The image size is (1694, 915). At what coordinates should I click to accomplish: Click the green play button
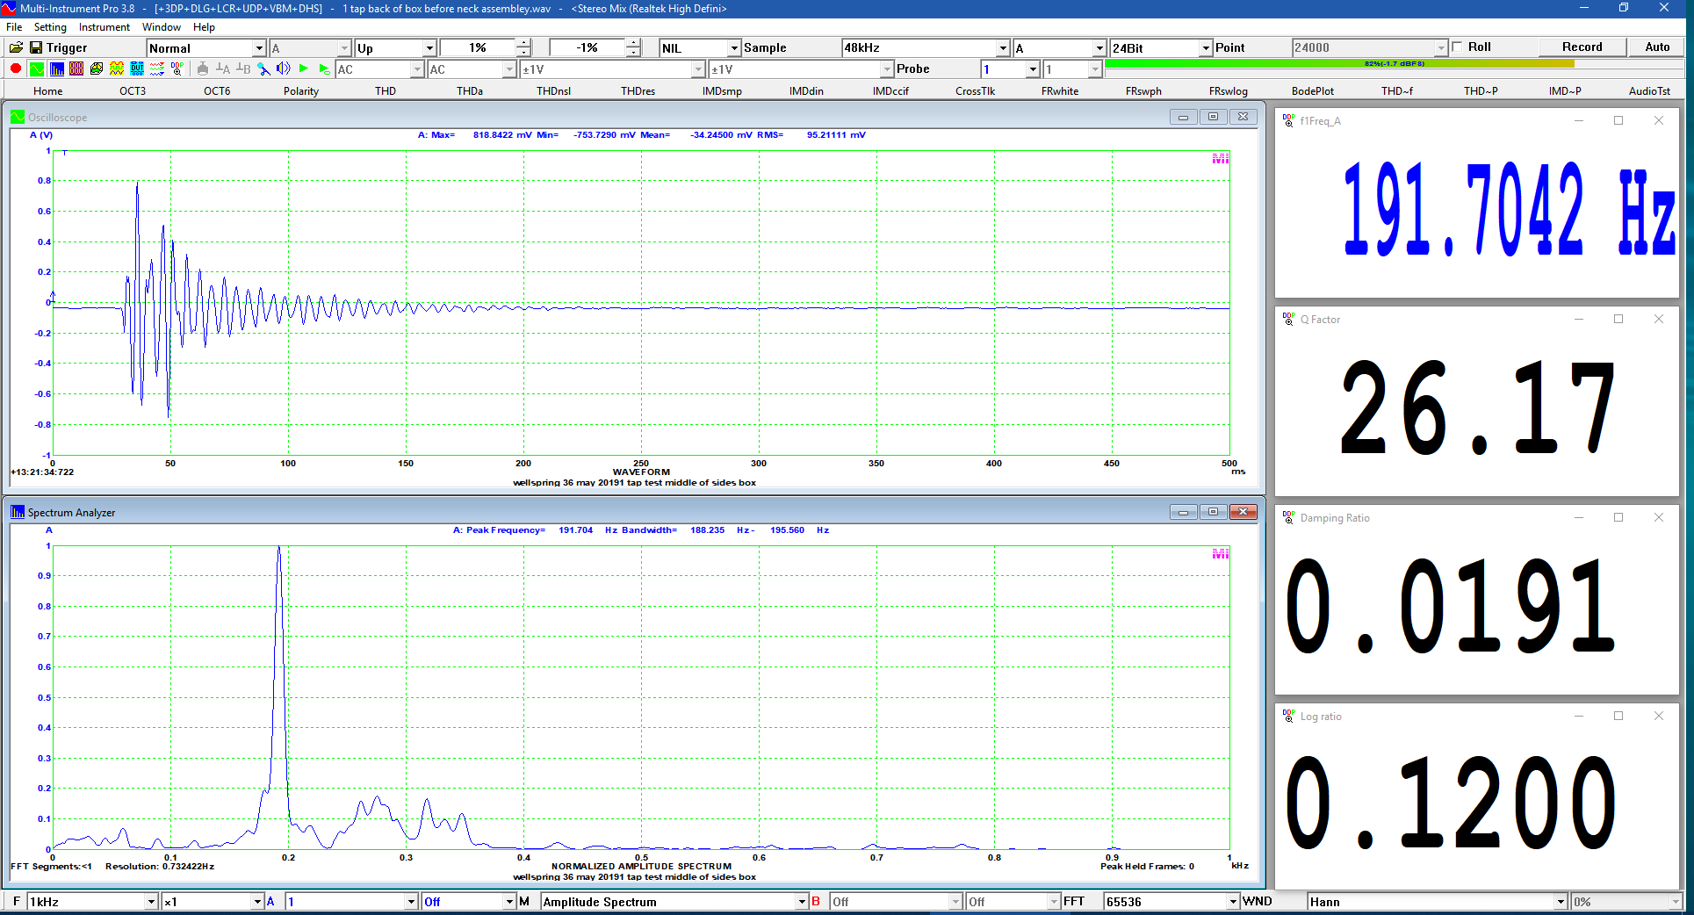pyautogui.click(x=304, y=68)
